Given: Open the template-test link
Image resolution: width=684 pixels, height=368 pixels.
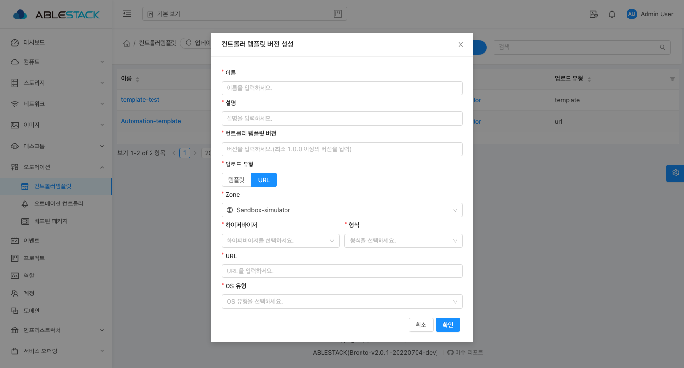Looking at the screenshot, I should [140, 100].
